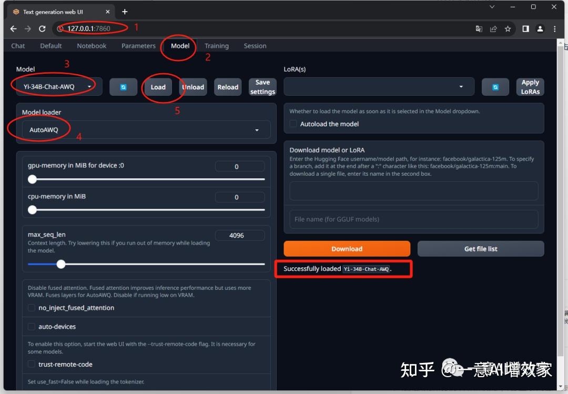Open a new browser tab
This screenshot has height=394, width=568.
pyautogui.click(x=125, y=12)
